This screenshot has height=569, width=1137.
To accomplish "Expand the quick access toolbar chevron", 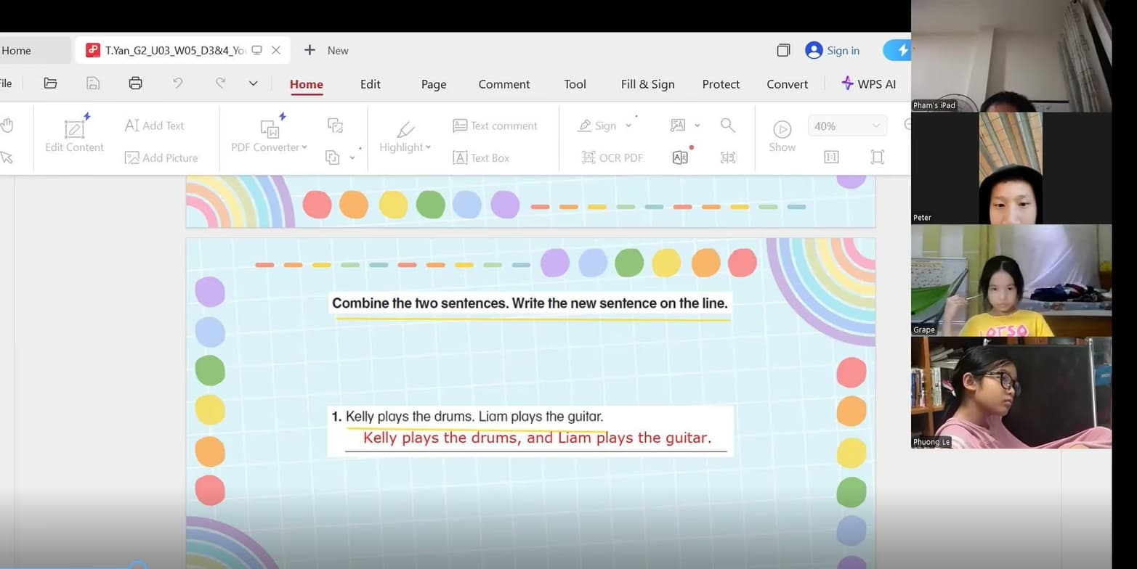I will coord(253,83).
